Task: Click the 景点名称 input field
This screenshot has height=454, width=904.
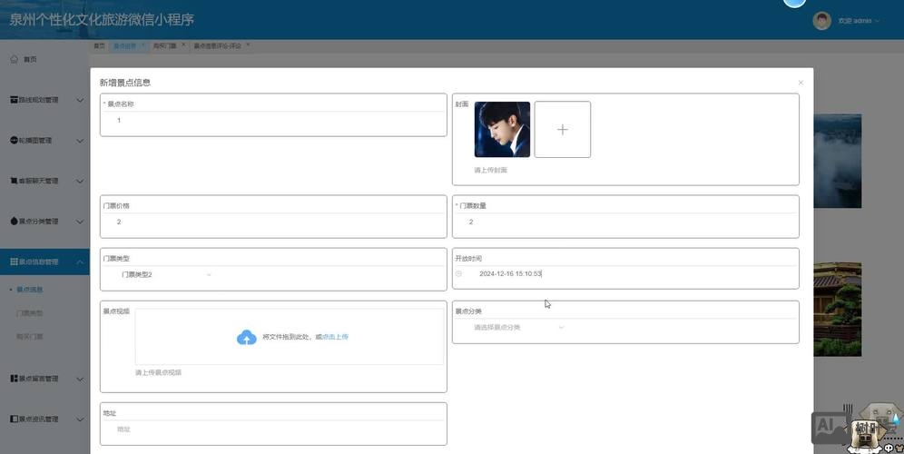Action: [272, 121]
